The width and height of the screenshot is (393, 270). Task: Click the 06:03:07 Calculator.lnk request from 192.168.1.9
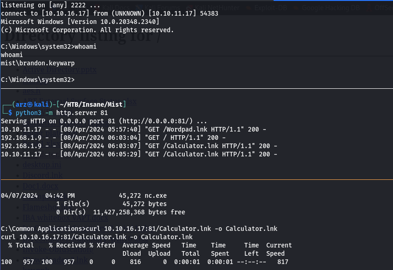139,146
